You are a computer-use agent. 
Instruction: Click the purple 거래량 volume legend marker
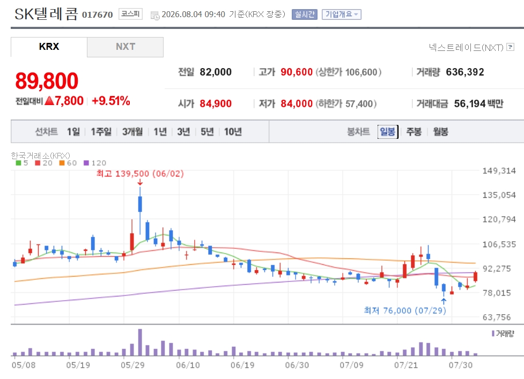(493, 333)
